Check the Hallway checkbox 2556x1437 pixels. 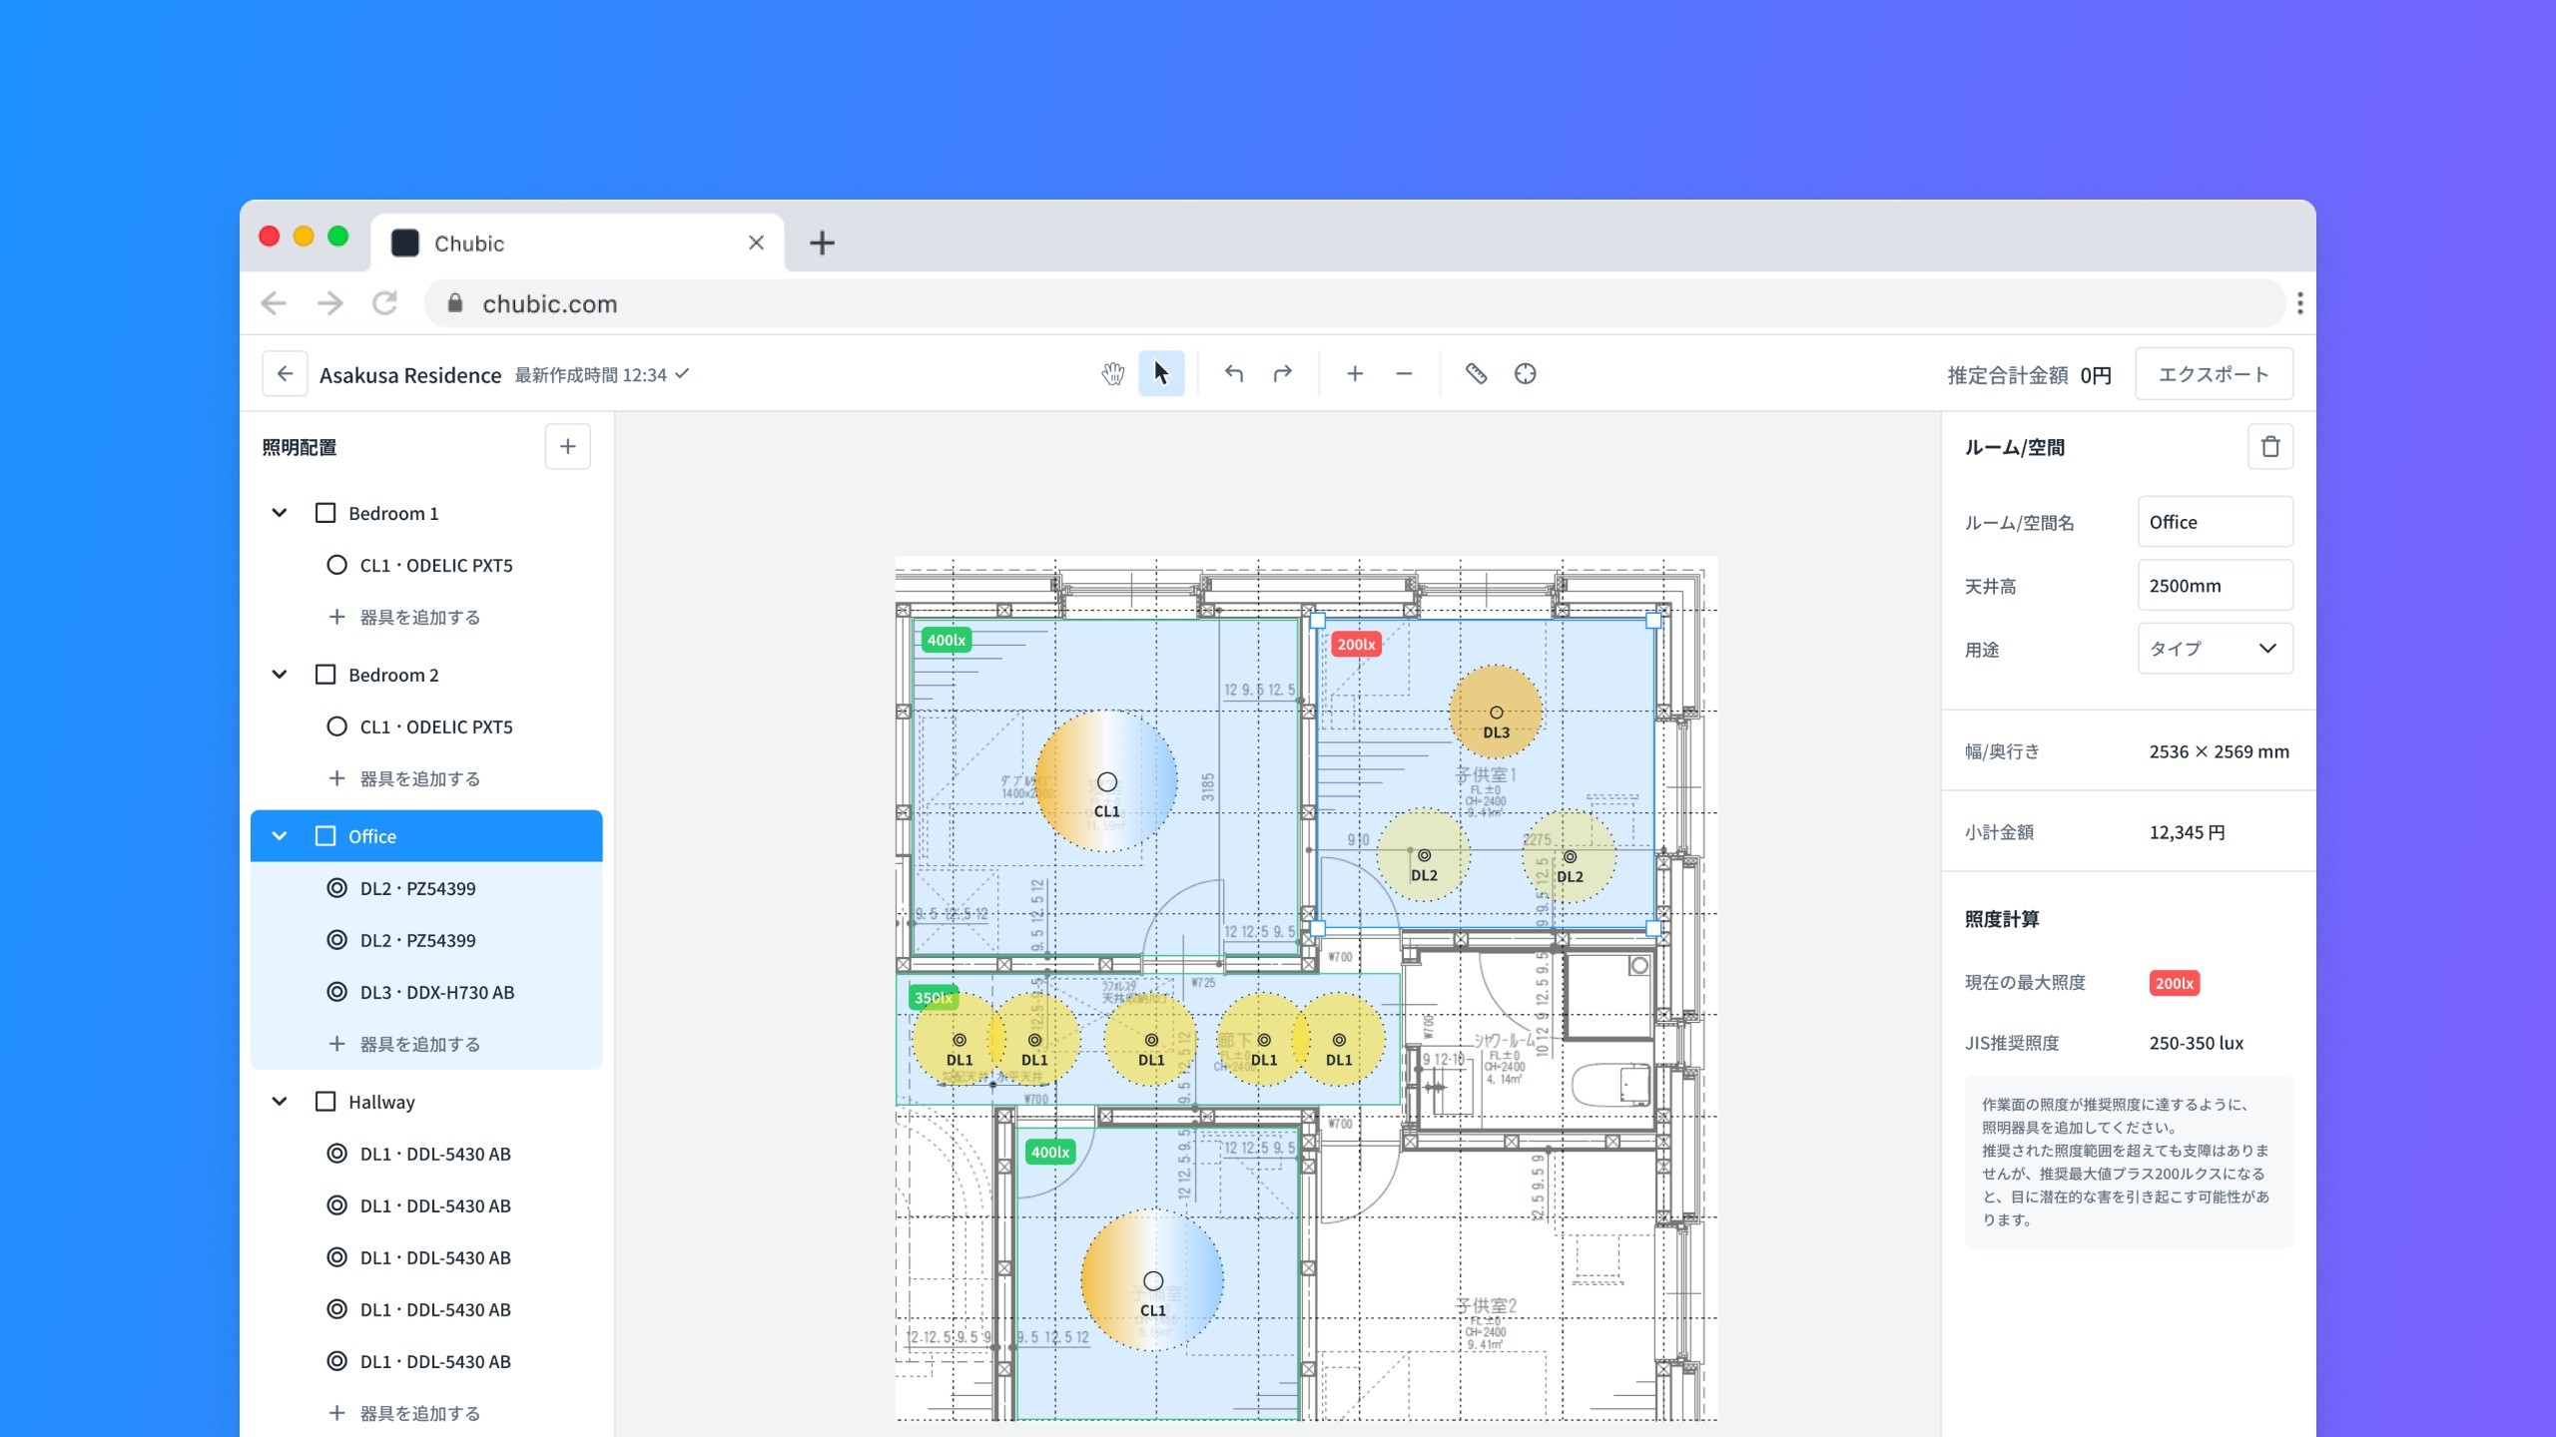325,1102
